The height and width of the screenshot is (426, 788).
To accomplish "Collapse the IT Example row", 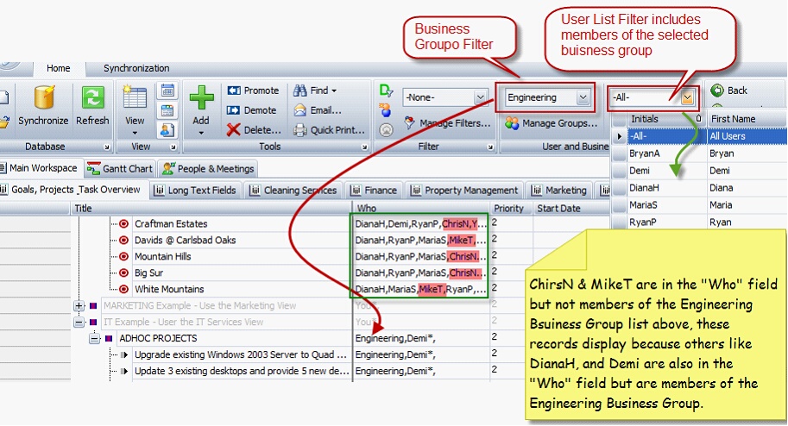I will pyautogui.click(x=79, y=322).
